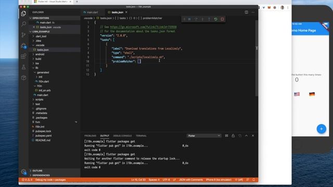Open notifications bell in status bar
The image size is (333, 187).
[254, 180]
